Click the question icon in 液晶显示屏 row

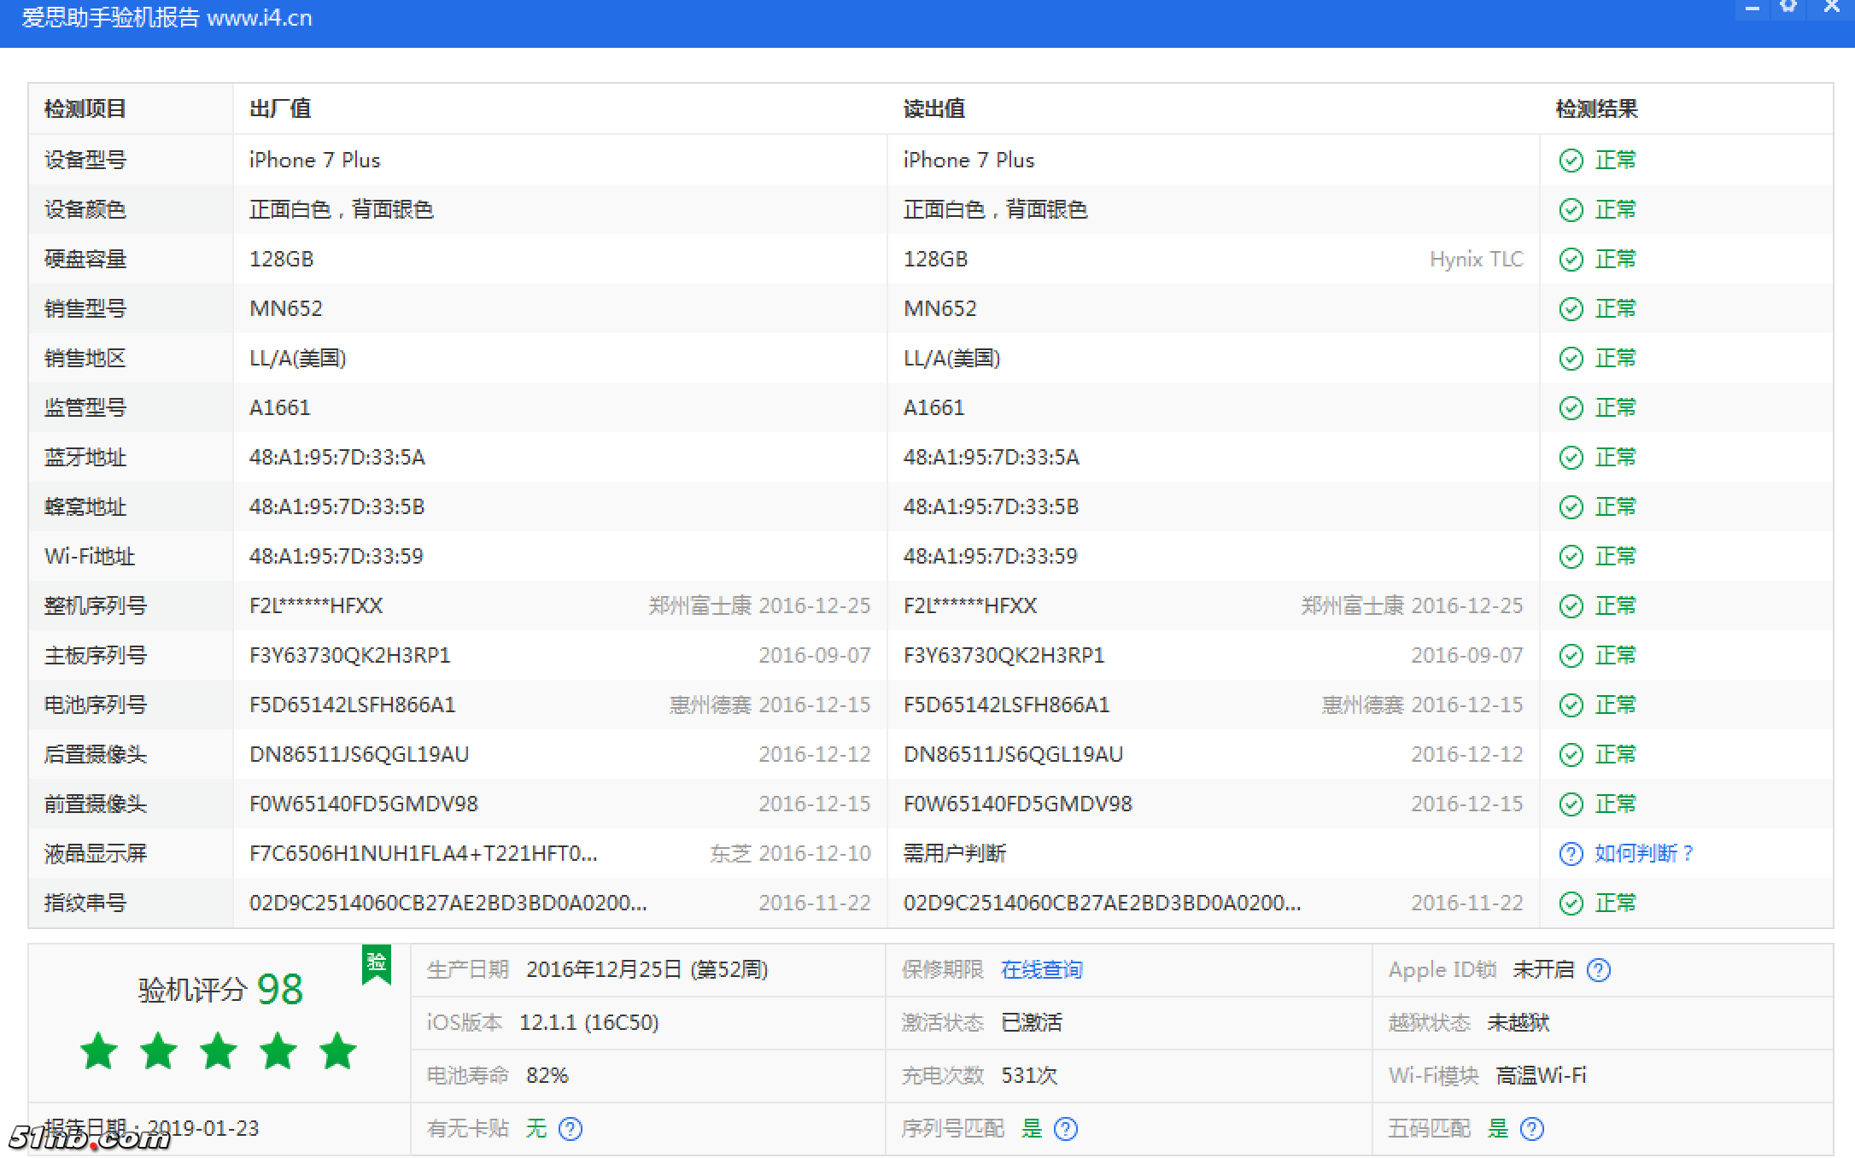point(1571,854)
